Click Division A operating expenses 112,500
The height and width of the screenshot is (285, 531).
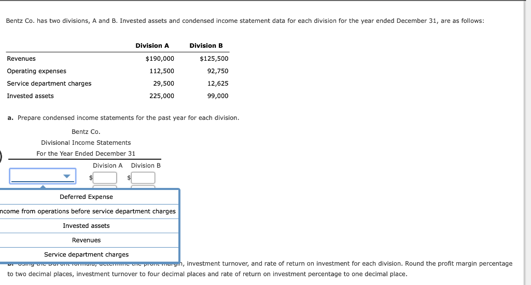click(x=162, y=71)
